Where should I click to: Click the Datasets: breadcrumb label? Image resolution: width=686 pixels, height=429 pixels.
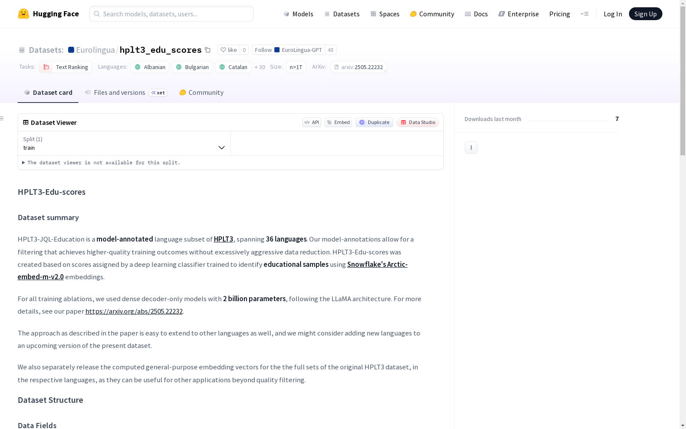pos(46,50)
